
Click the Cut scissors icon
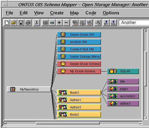[x=37, y=23]
